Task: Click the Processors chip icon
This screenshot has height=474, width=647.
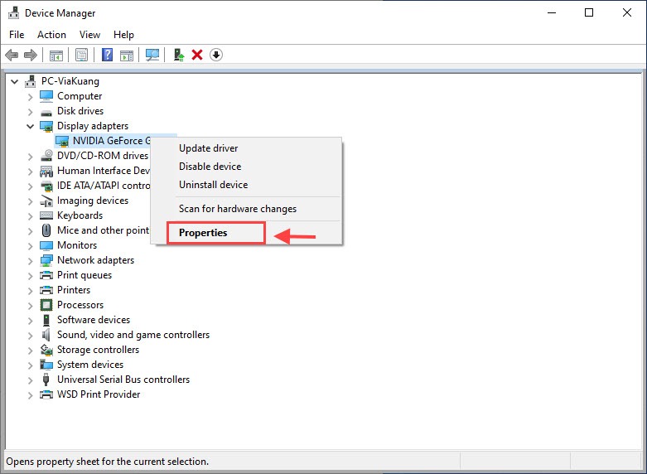Action: tap(46, 305)
